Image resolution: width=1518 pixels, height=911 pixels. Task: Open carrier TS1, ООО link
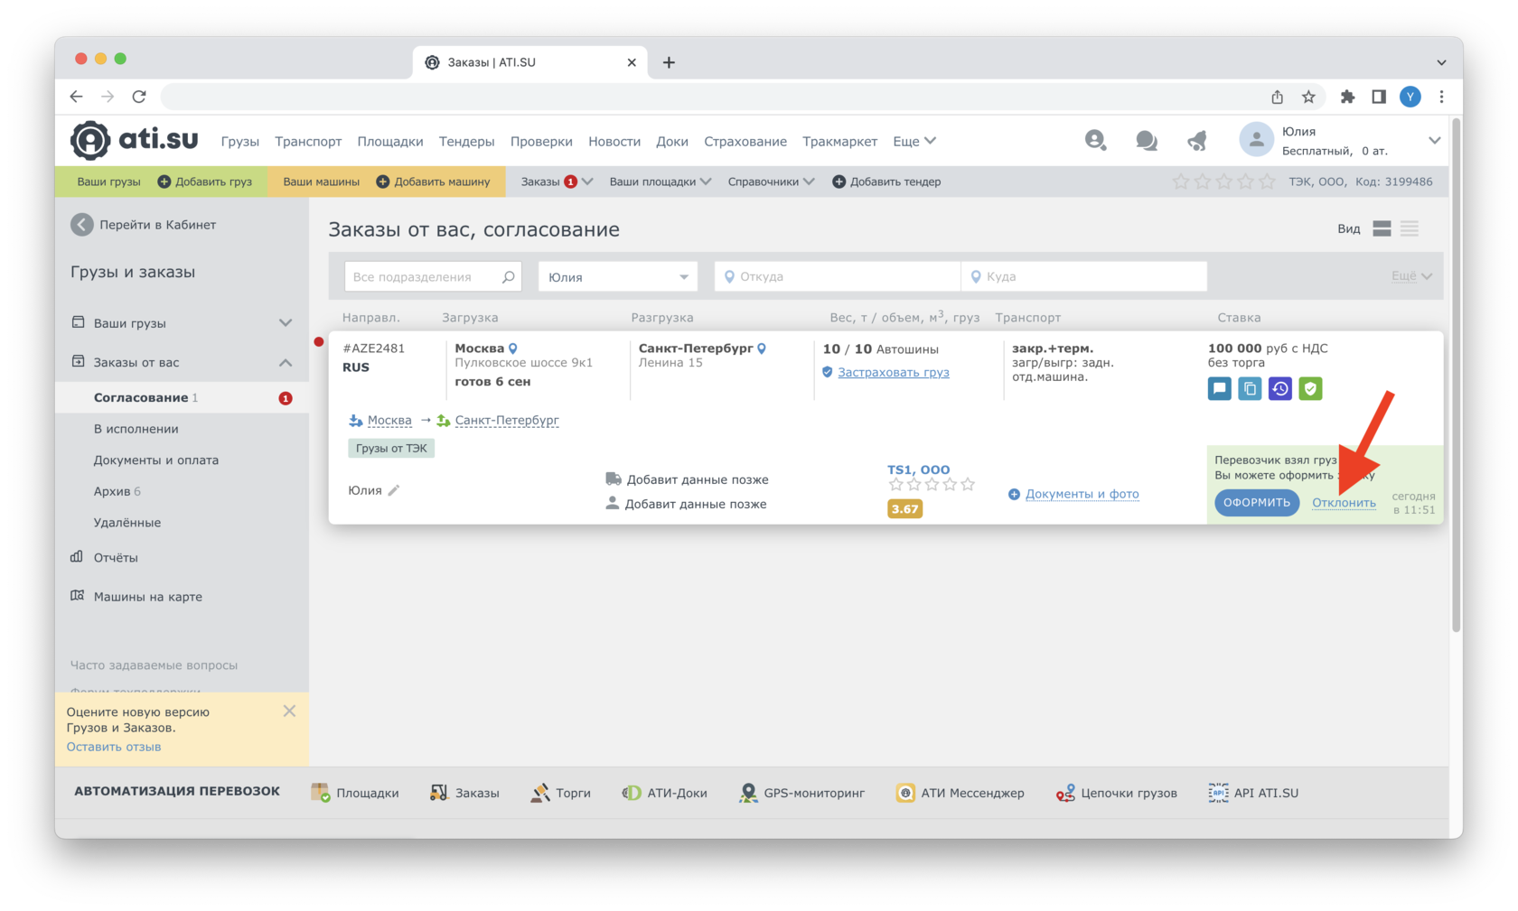[918, 469]
